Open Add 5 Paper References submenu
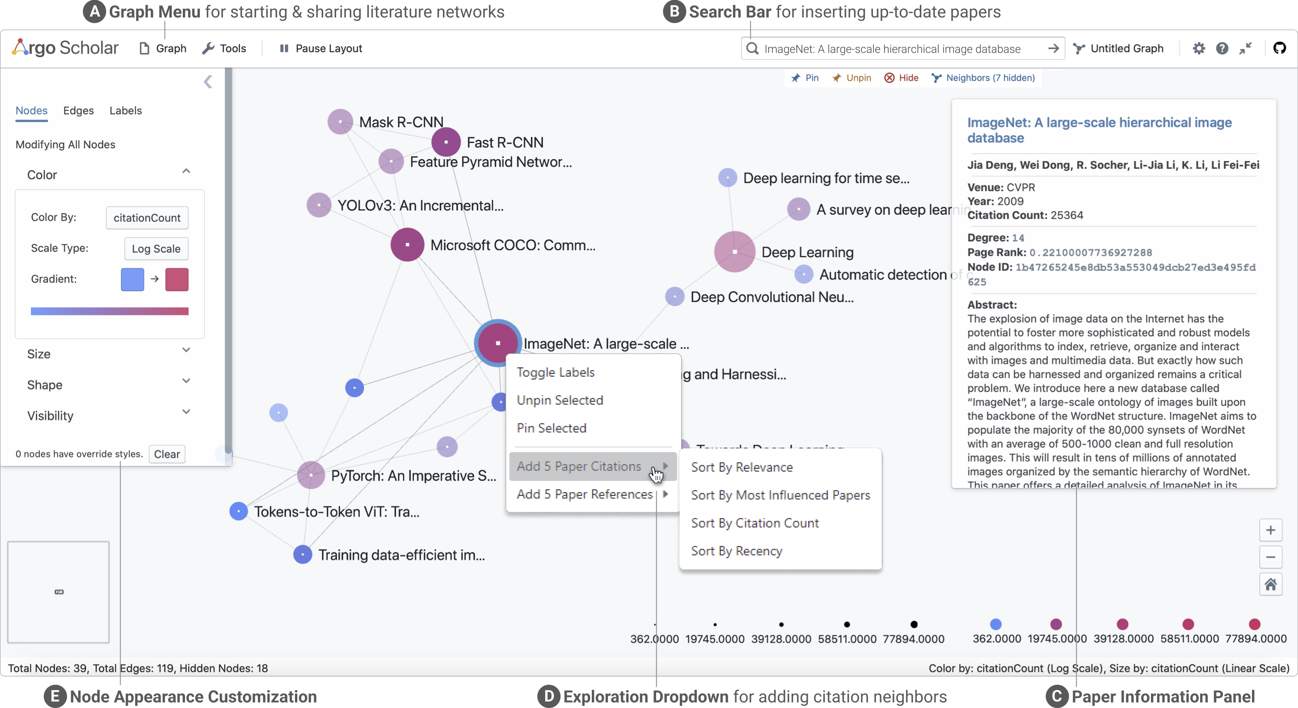Image resolution: width=1298 pixels, height=708 pixels. click(593, 494)
